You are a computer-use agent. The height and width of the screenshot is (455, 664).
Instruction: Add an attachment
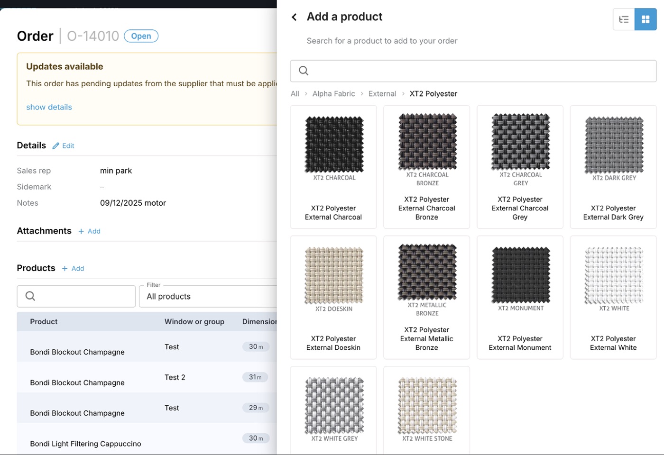(89, 231)
